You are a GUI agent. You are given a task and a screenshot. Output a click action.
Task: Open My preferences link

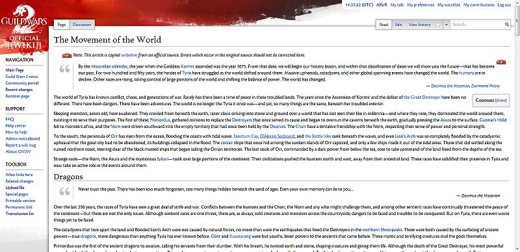421,5
